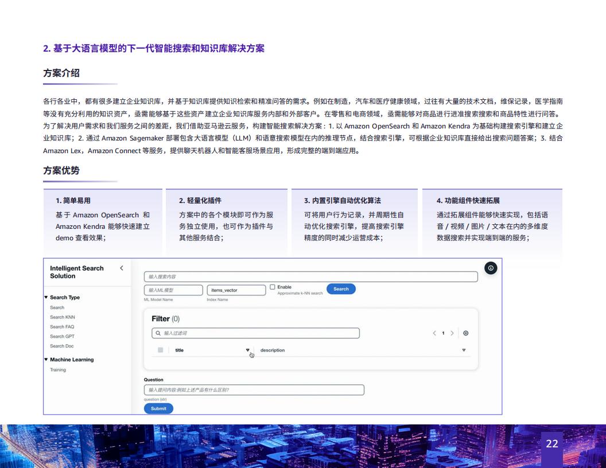Open the Search menu item
606x468 pixels.
tap(57, 308)
